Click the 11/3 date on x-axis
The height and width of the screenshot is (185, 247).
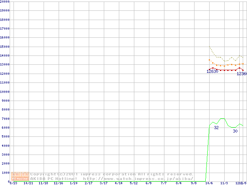point(224,183)
